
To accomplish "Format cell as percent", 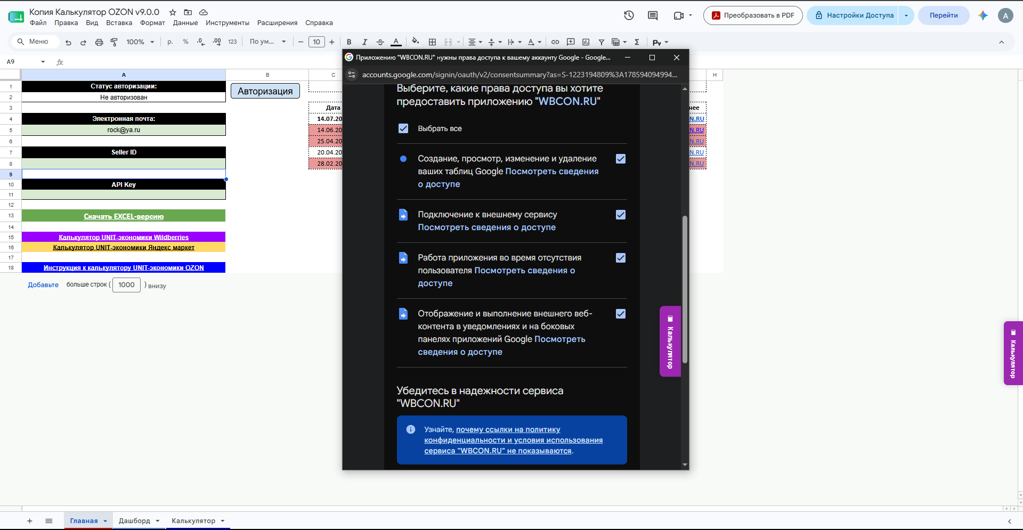I will point(185,42).
